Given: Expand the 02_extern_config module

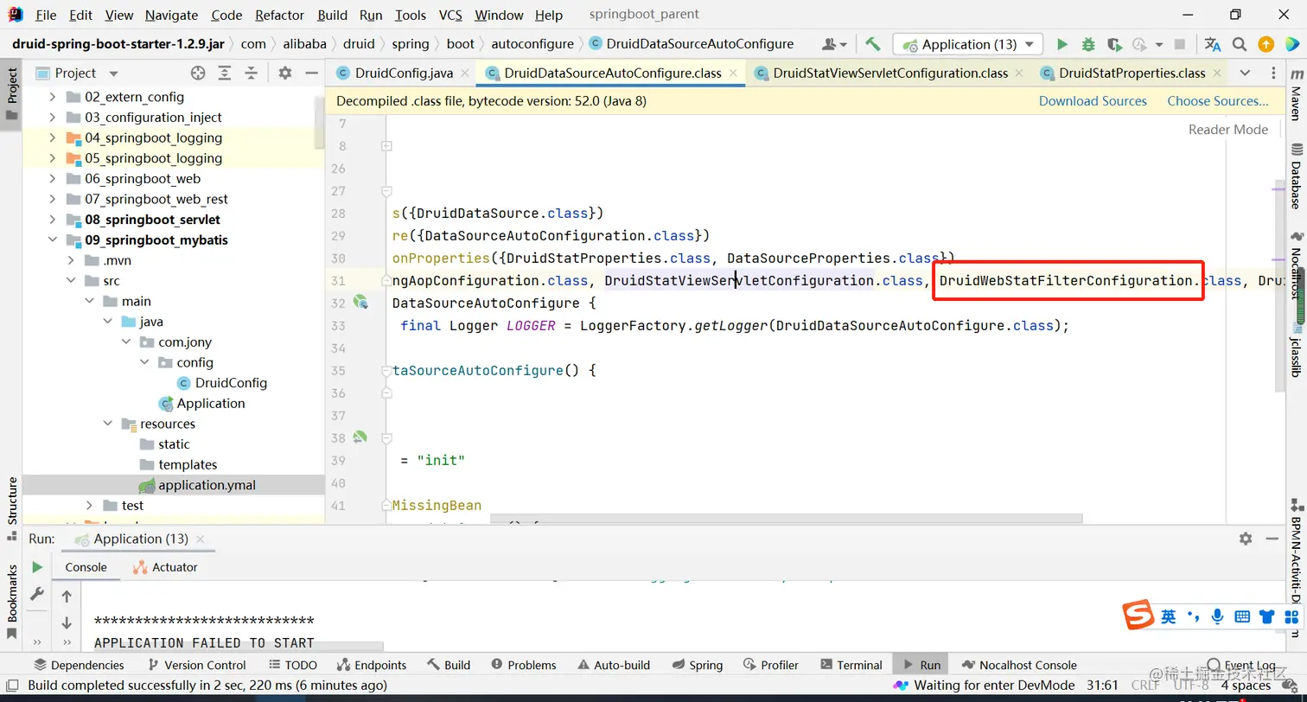Looking at the screenshot, I should point(53,97).
